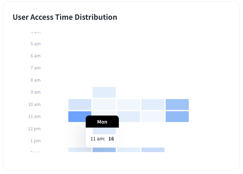
Task: Select the first cell in the 10 am row
Action: pos(80,104)
